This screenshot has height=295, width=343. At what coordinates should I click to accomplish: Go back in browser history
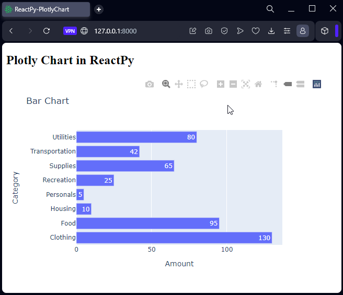[x=11, y=31]
